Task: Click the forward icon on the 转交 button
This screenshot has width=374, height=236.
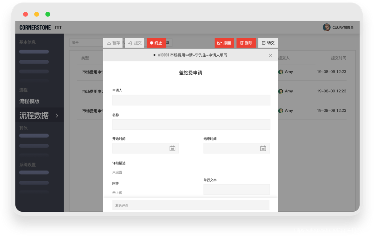Action: (x=263, y=43)
